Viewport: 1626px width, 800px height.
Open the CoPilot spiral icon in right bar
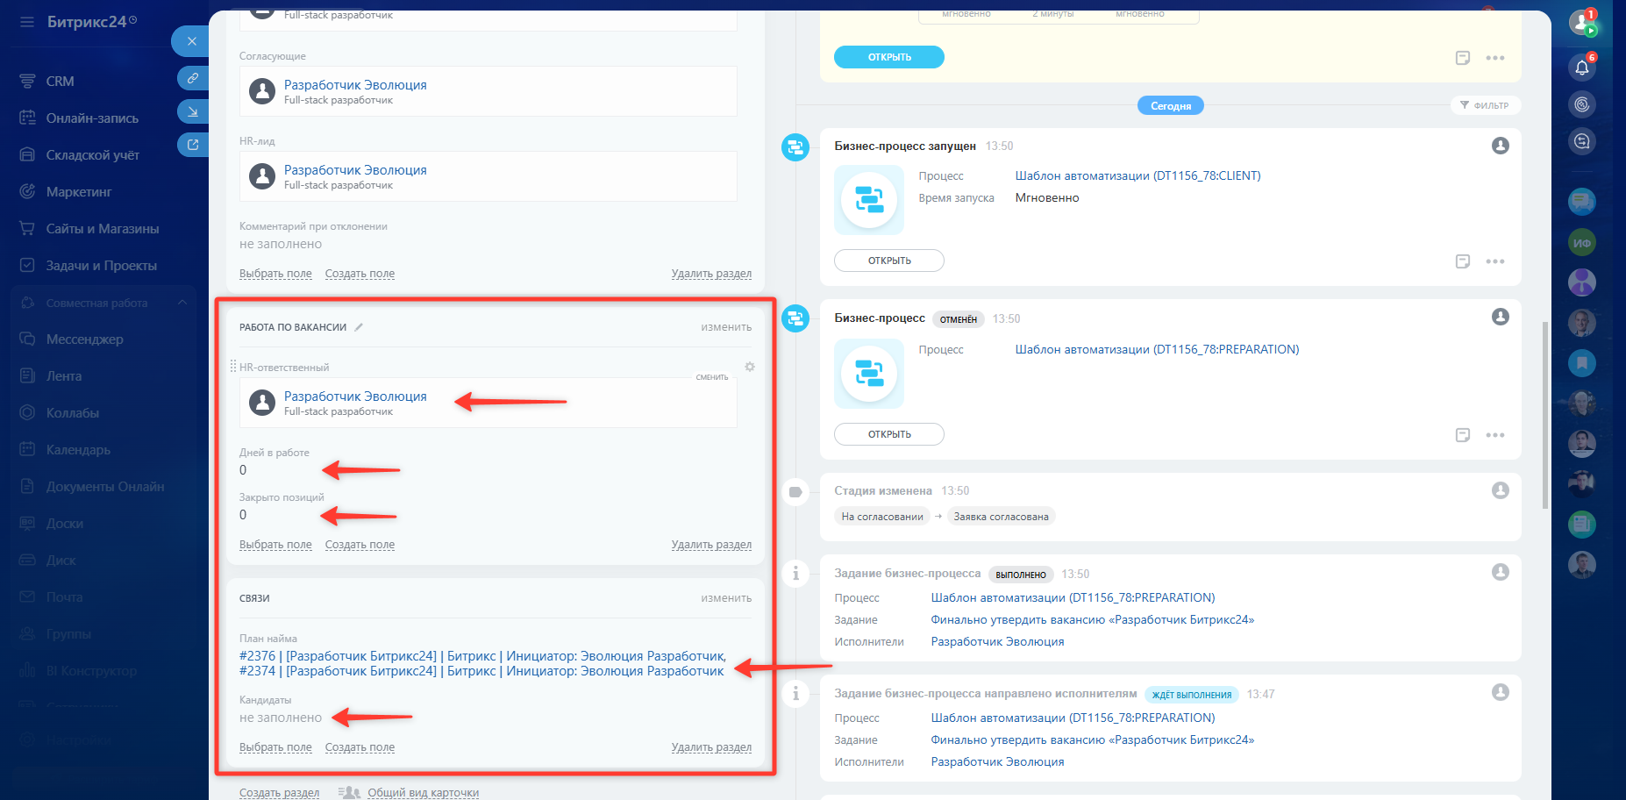pos(1582,104)
